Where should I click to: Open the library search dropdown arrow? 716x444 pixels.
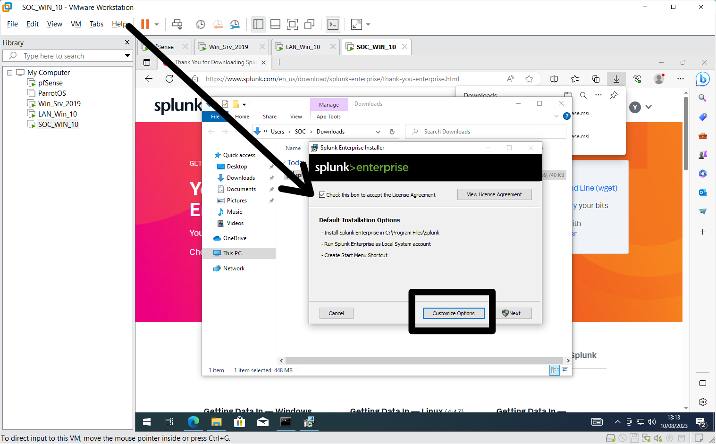[x=127, y=56]
